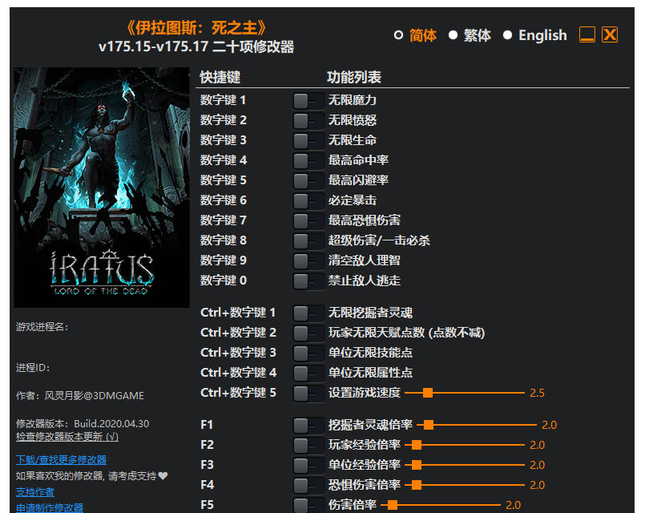Viewport: 645px width, 513px height.
Task: Enable the 无限愤怒 toggle
Action: [308, 120]
